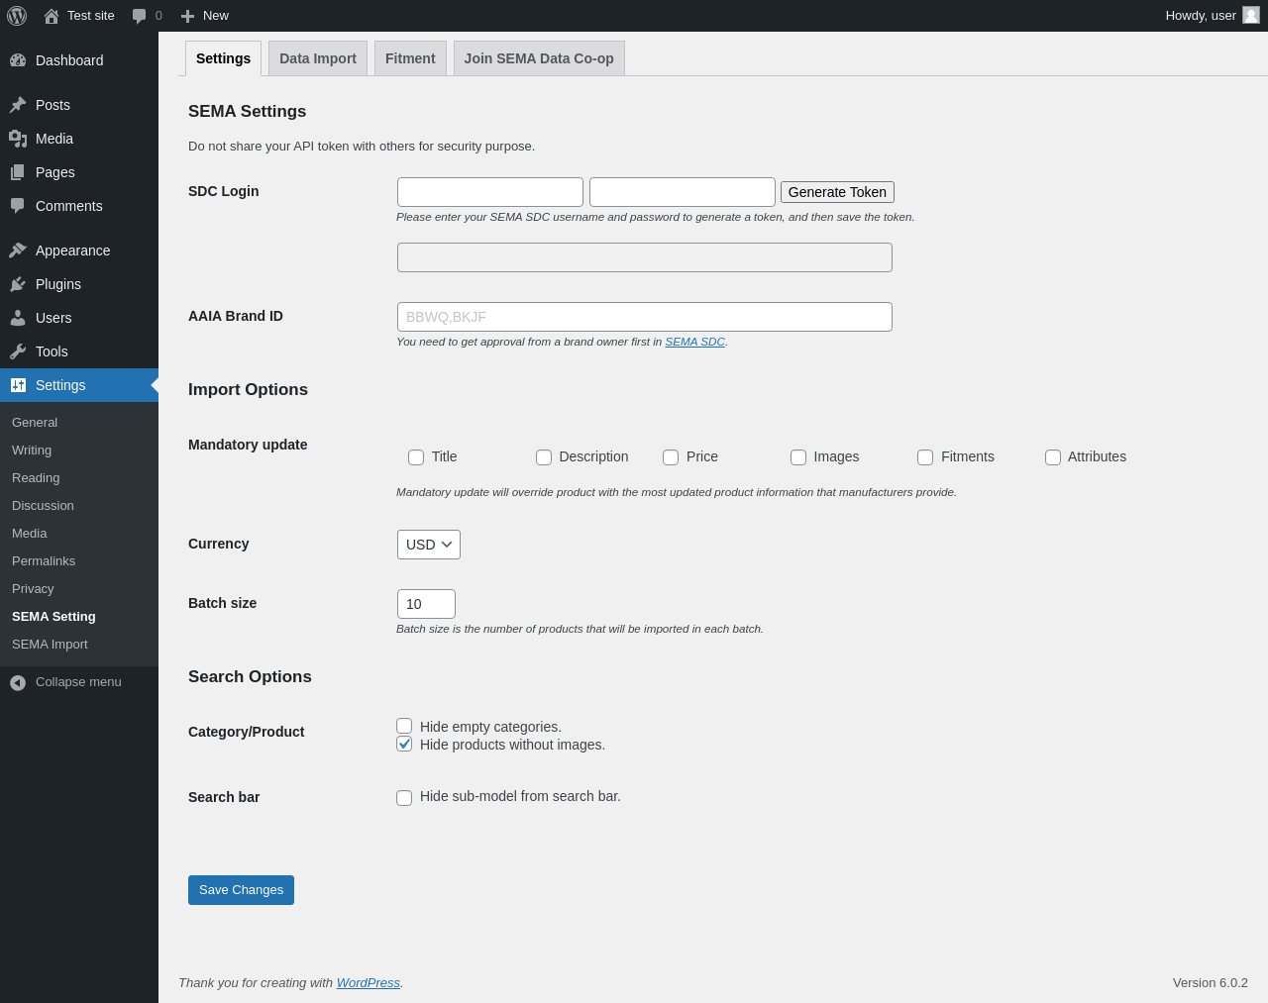Switch to the Data Import tab

click(x=318, y=58)
